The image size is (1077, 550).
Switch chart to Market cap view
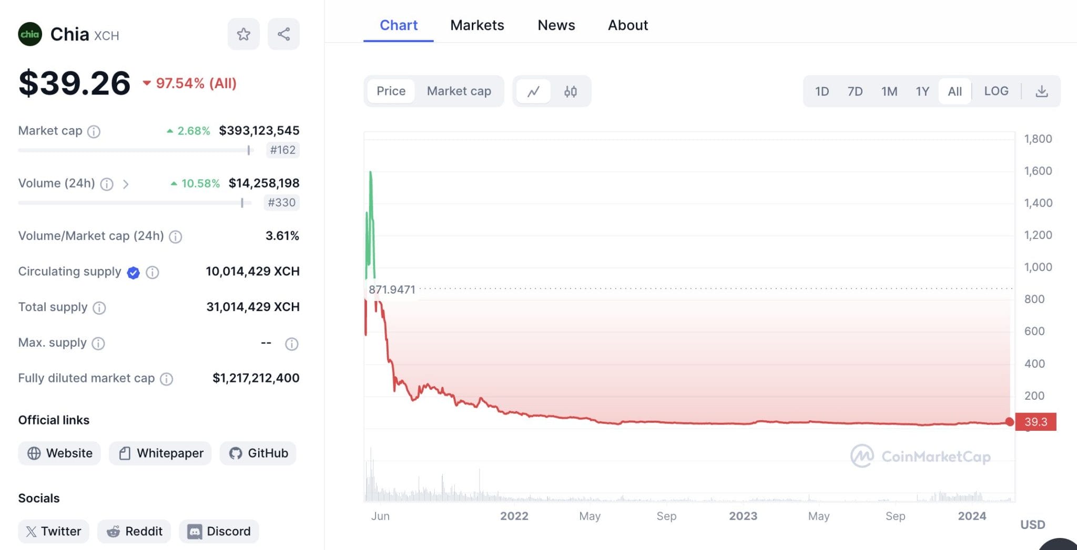(459, 91)
